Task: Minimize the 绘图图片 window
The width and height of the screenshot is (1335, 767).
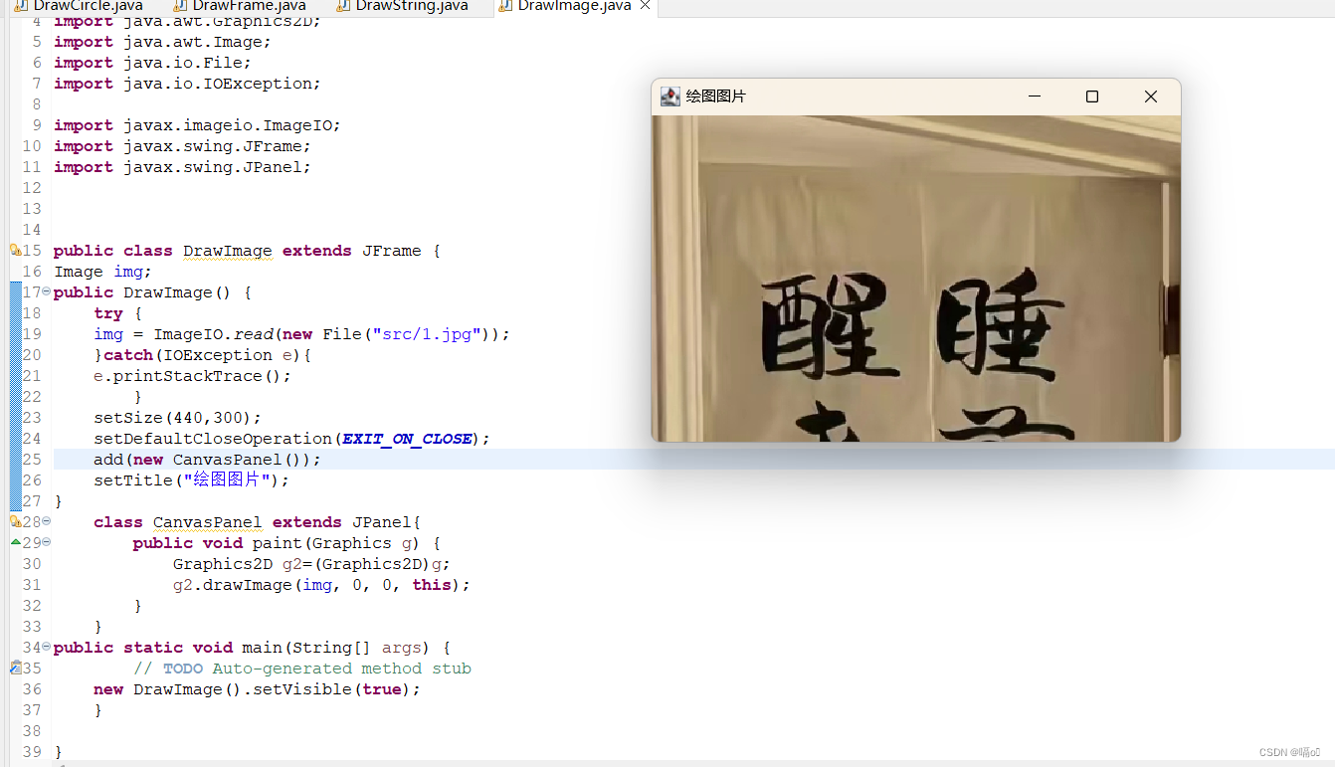Action: coord(1035,96)
